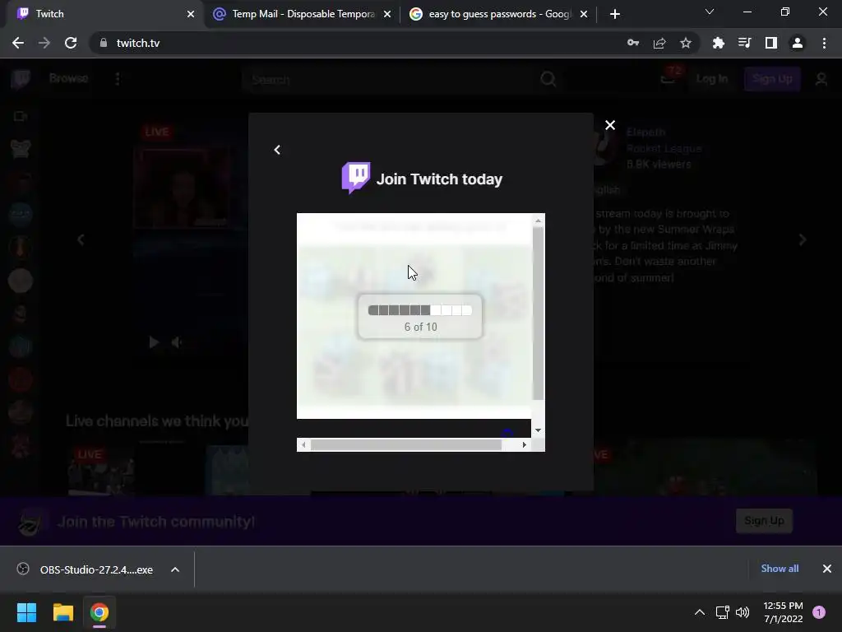842x632 pixels.
Task: Open the OBS-Studio-27.2.4 downloaded file
Action: [86, 569]
